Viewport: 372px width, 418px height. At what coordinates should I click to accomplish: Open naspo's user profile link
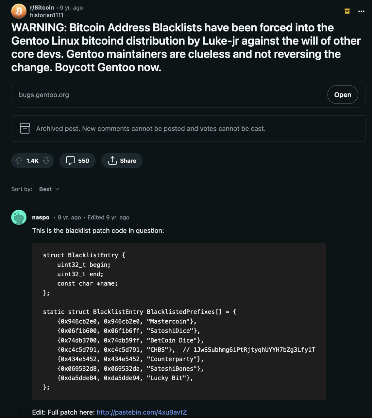coord(41,217)
